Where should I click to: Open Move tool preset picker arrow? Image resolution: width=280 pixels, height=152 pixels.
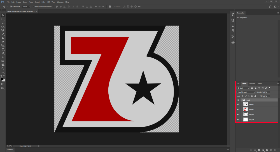[7, 7]
